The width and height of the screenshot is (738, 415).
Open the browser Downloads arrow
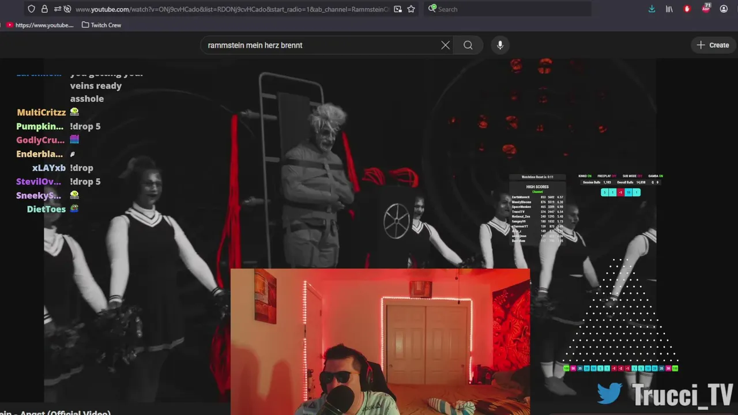click(x=652, y=9)
